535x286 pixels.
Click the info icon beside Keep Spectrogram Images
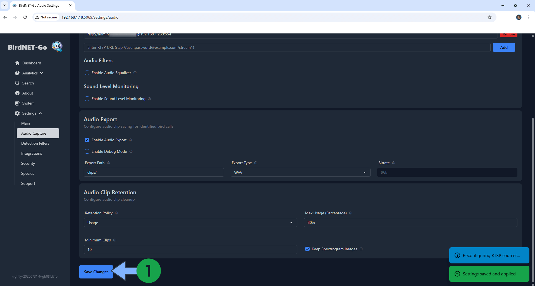361,249
